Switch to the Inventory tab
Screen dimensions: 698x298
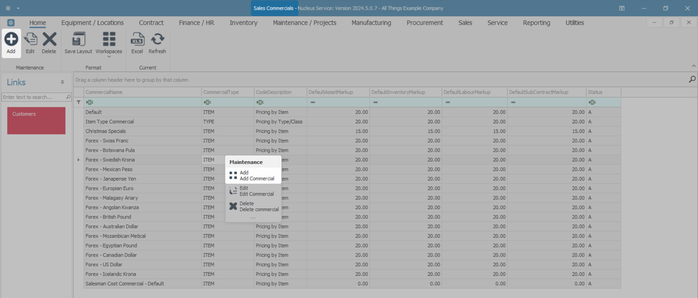(x=244, y=23)
